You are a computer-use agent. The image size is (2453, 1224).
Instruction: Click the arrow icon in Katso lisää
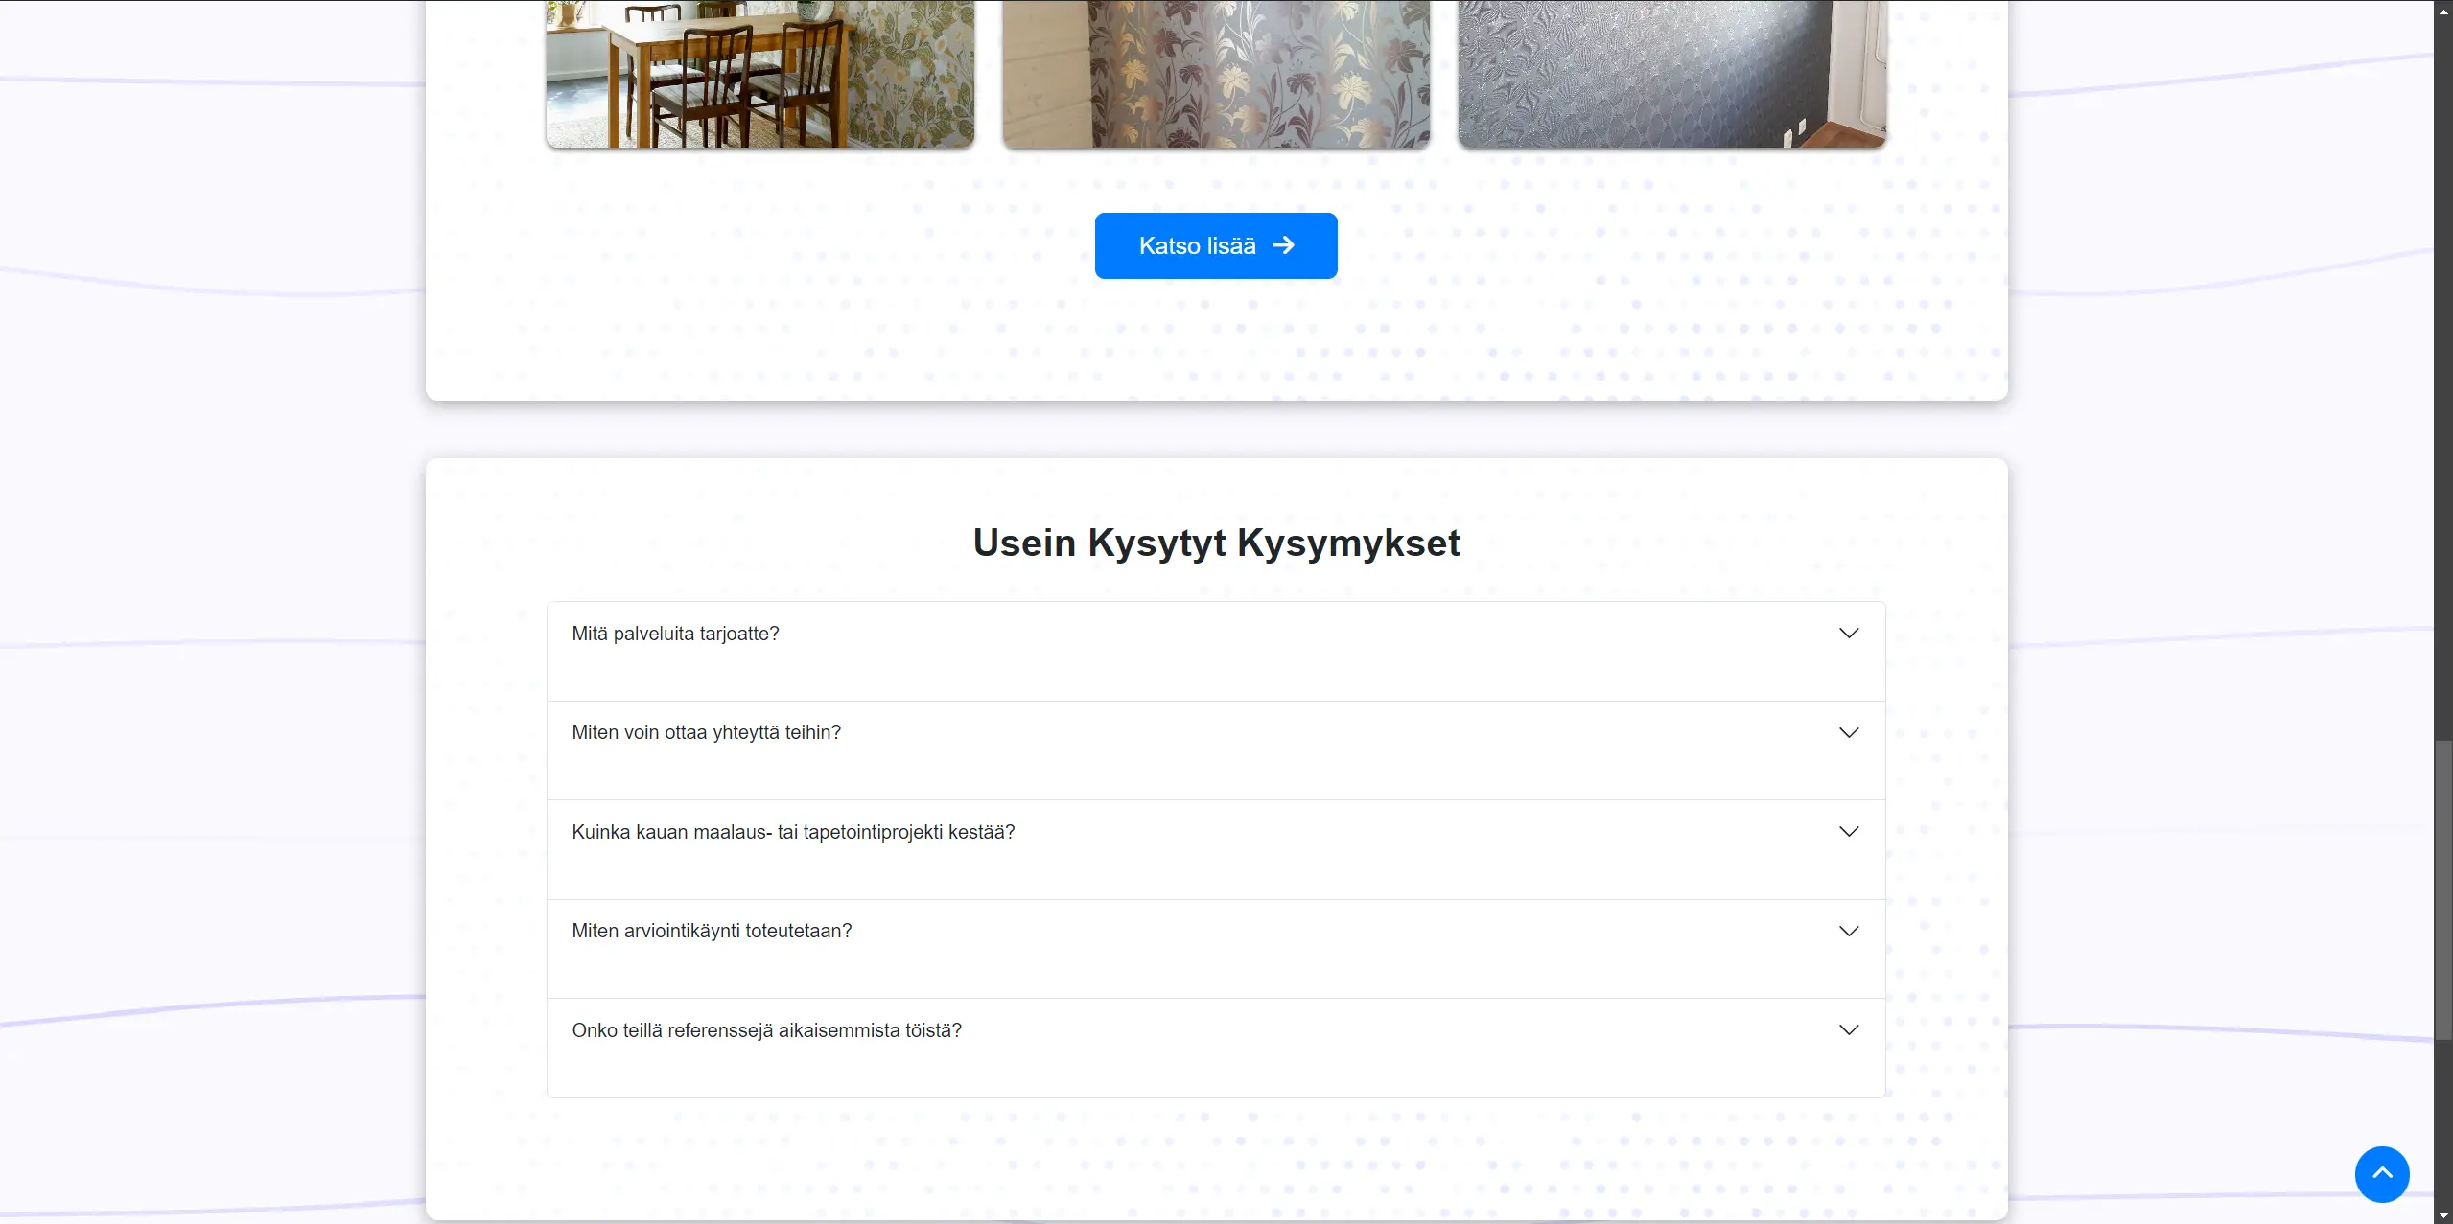1283,245
